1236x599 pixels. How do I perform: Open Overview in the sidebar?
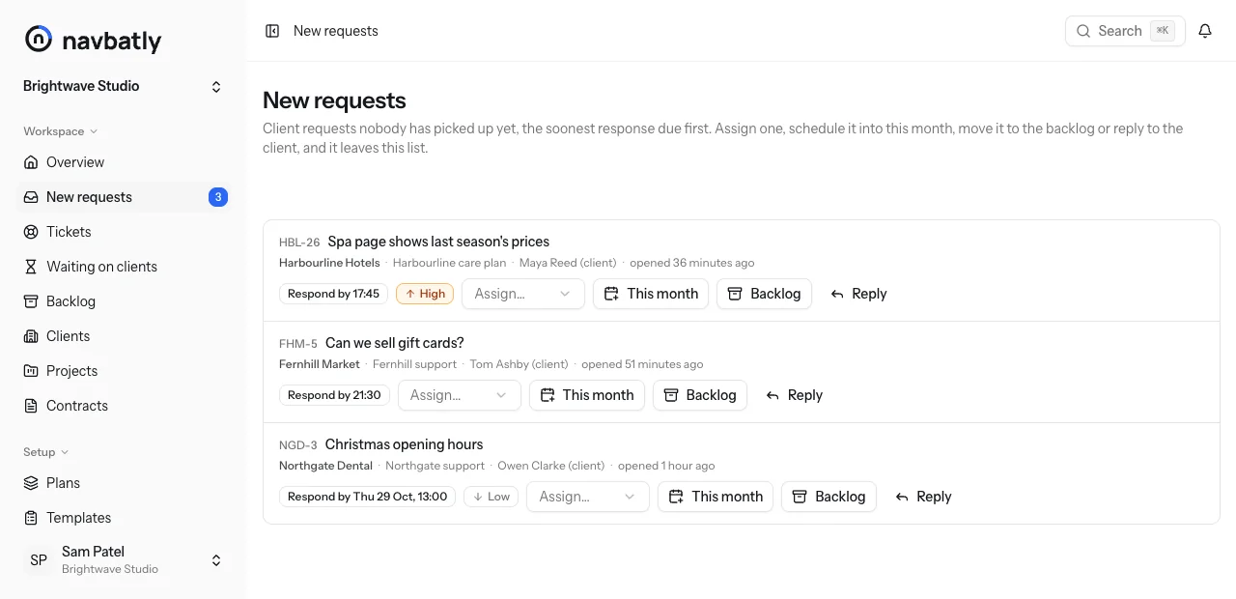point(124,162)
